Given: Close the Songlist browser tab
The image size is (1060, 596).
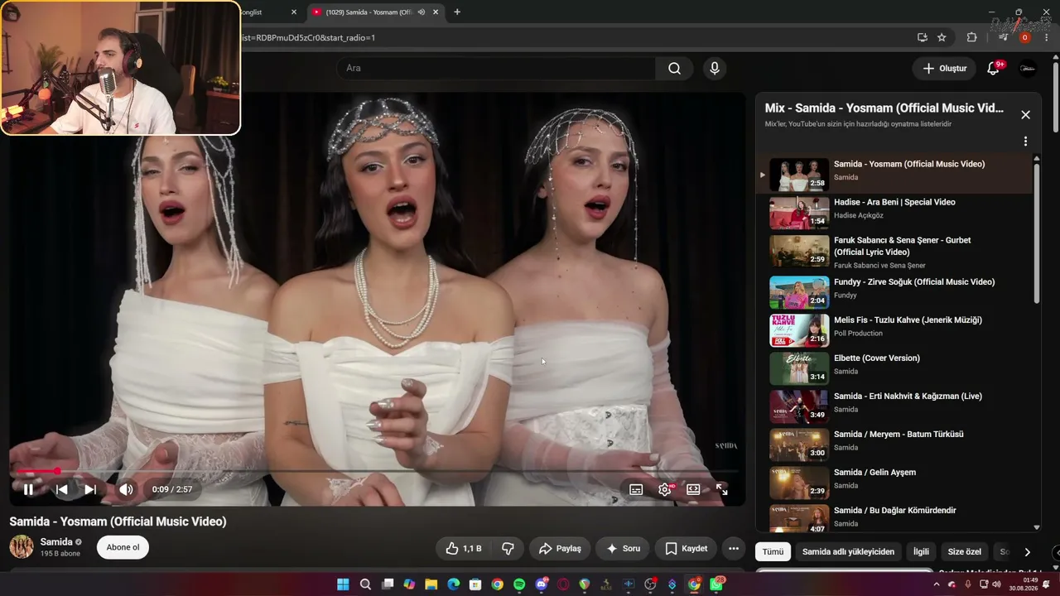Looking at the screenshot, I should click(293, 12).
